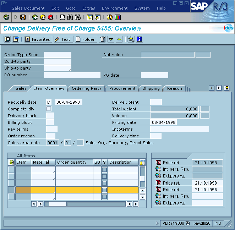This screenshot has width=235, height=230.
Task: Click the PO number input field
Action: click(72, 75)
